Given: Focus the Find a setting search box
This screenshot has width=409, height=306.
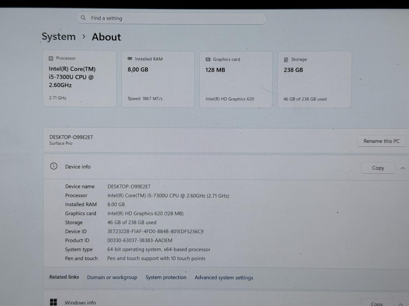Looking at the screenshot, I should point(171,18).
